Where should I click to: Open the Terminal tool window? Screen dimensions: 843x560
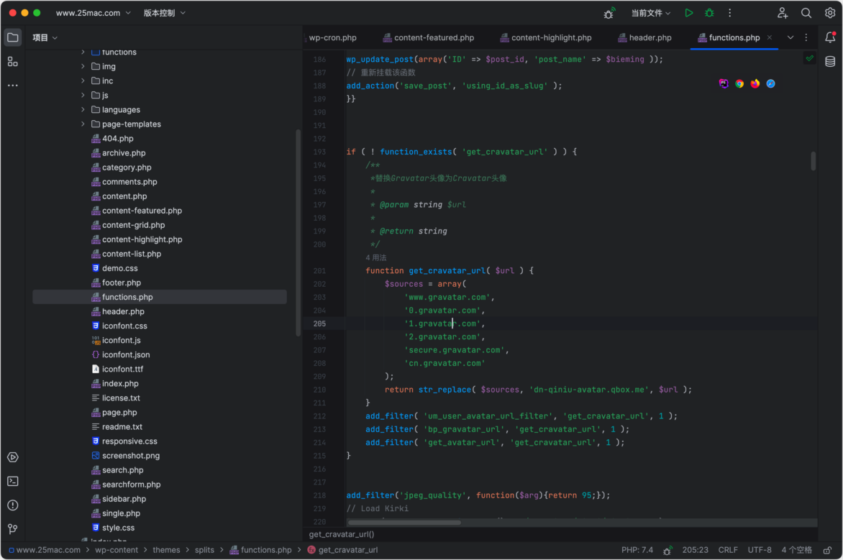13,481
